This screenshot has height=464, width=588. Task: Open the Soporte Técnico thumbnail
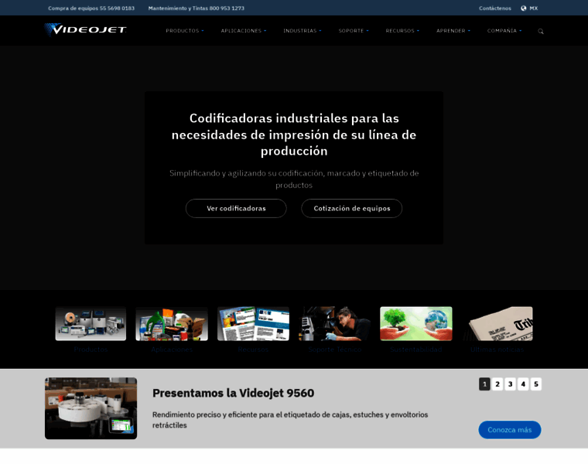click(x=334, y=323)
